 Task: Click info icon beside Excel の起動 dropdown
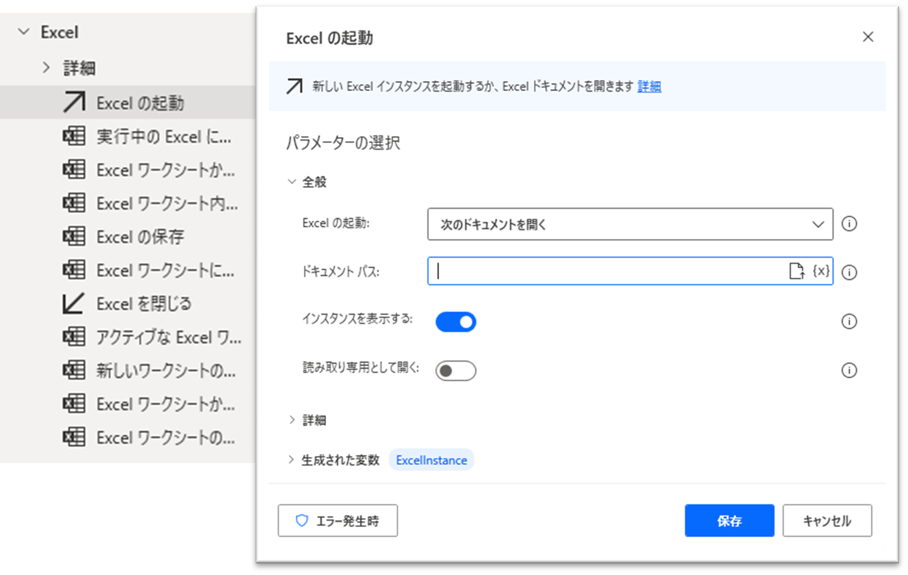click(849, 223)
